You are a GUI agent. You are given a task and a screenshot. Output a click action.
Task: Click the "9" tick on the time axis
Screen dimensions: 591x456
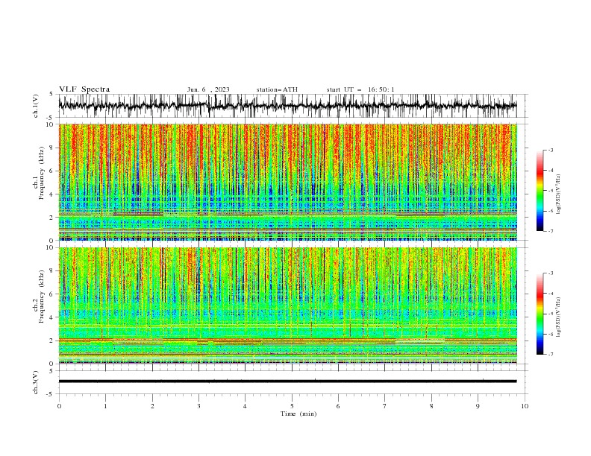[x=478, y=406]
